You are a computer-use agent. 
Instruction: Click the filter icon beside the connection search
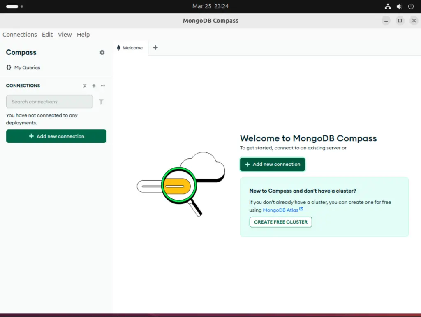coord(101,102)
